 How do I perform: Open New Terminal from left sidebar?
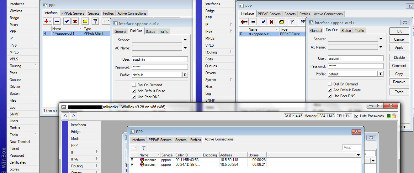pyautogui.click(x=20, y=142)
